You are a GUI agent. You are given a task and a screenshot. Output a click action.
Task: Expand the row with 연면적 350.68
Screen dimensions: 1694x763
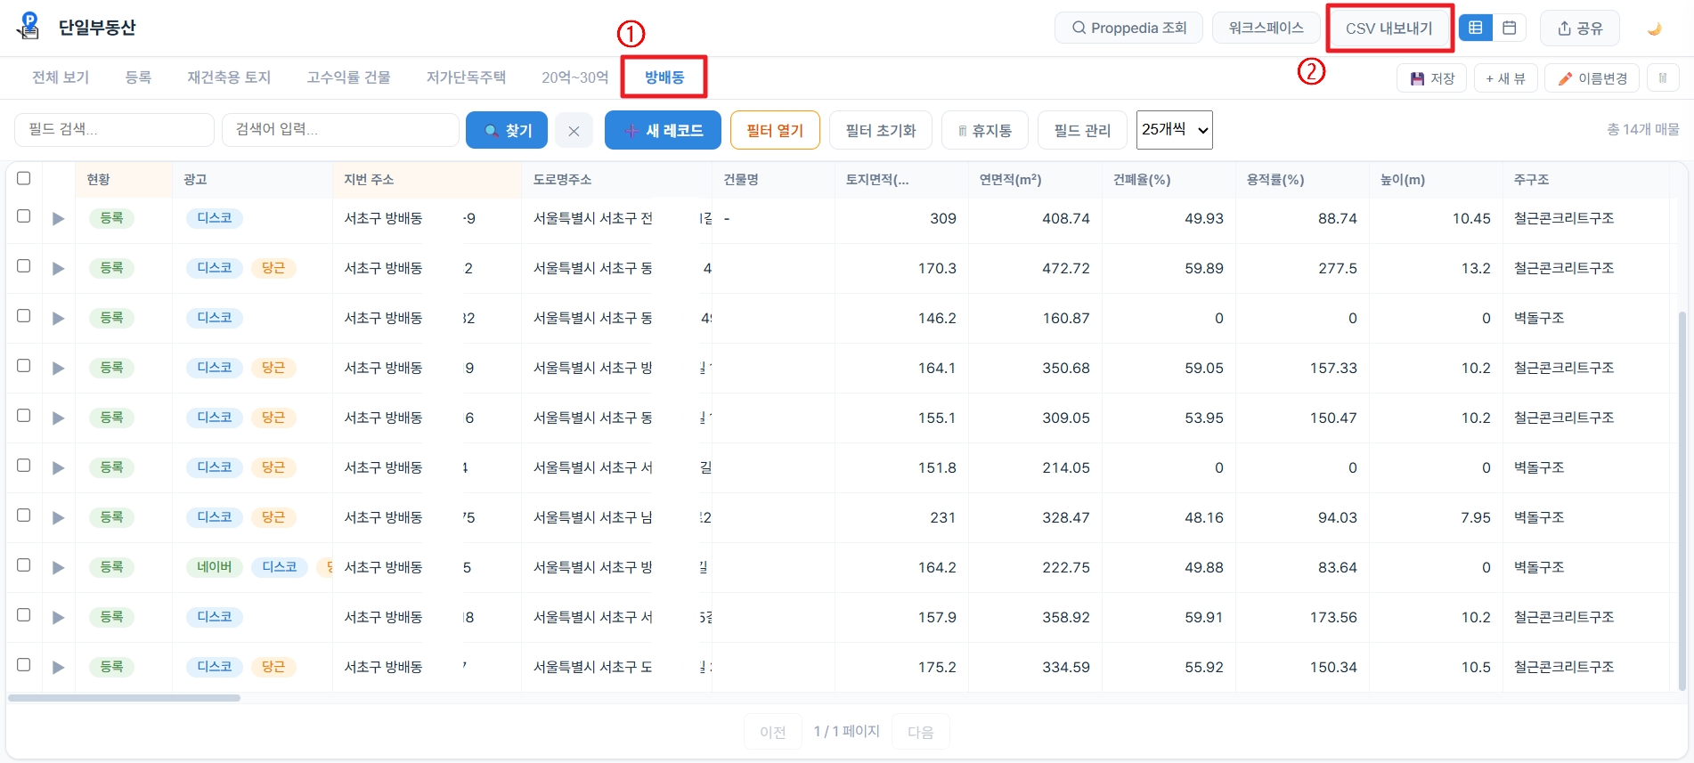pos(59,369)
